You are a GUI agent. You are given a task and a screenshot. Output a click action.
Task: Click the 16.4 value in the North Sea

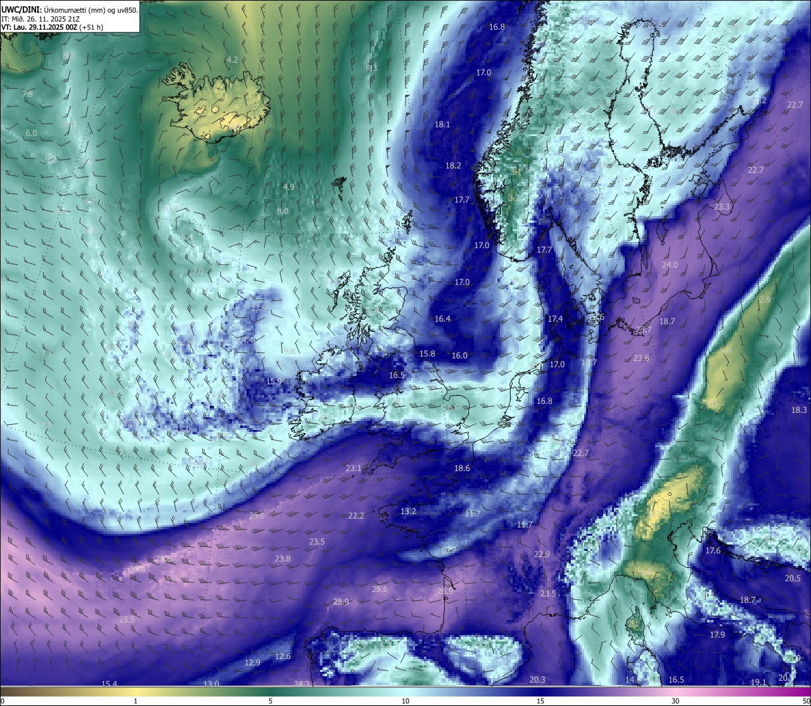(x=442, y=318)
